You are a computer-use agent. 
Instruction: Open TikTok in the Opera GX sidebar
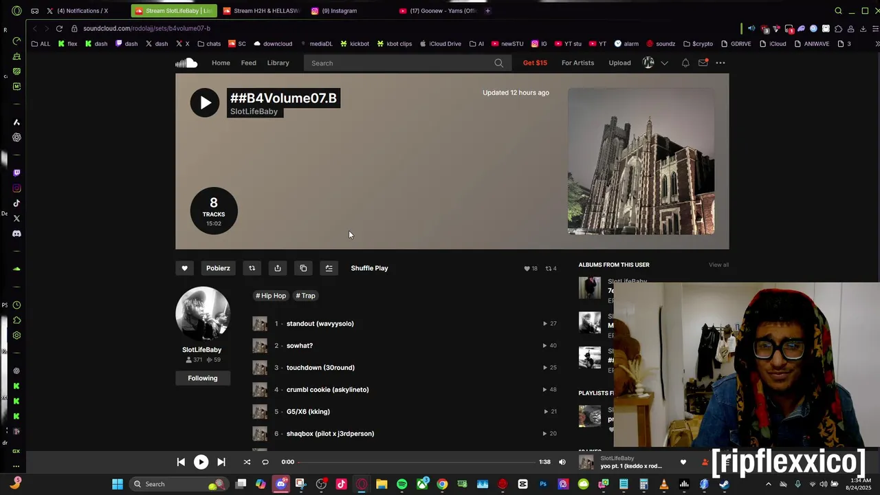[x=16, y=203]
